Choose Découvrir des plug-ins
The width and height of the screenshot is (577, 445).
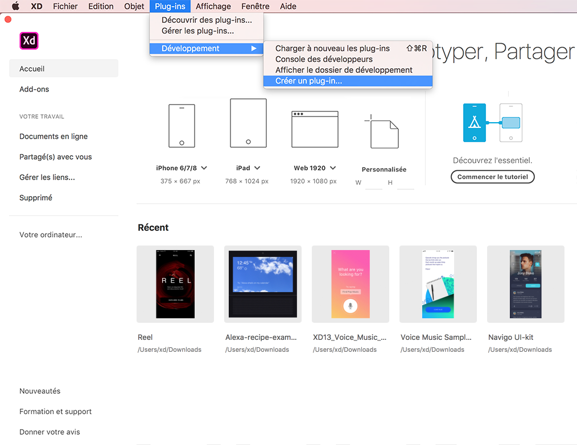click(x=207, y=20)
